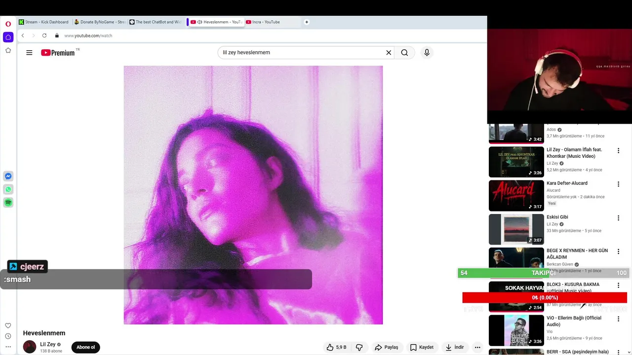Like the video with thumbs up

click(336, 347)
